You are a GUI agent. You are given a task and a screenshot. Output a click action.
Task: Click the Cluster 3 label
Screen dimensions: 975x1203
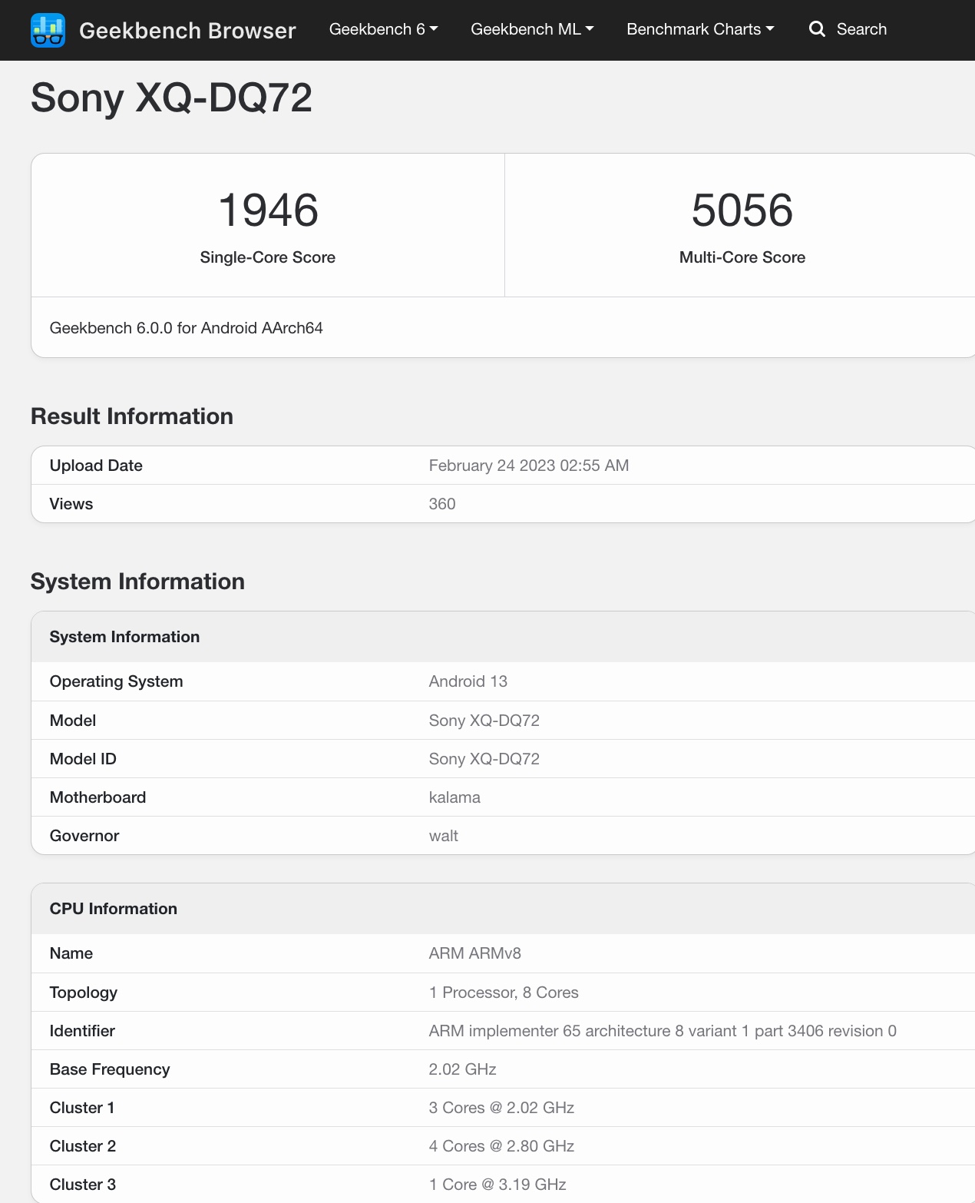[x=83, y=1185]
